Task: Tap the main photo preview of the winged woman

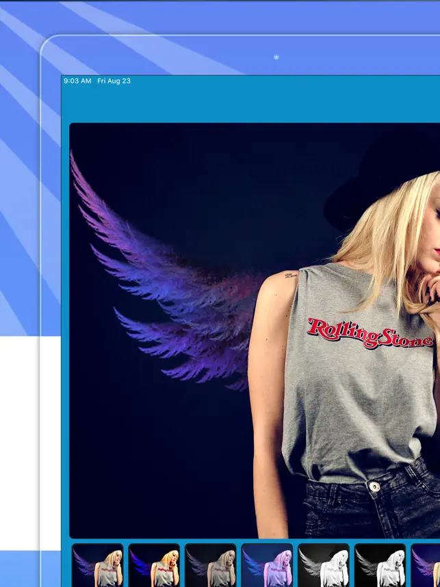Action: pyautogui.click(x=255, y=330)
